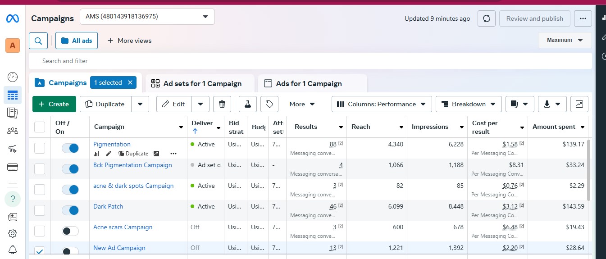Open Audiences people icon in sidebar
The width and height of the screenshot is (606, 259).
pyautogui.click(x=13, y=131)
